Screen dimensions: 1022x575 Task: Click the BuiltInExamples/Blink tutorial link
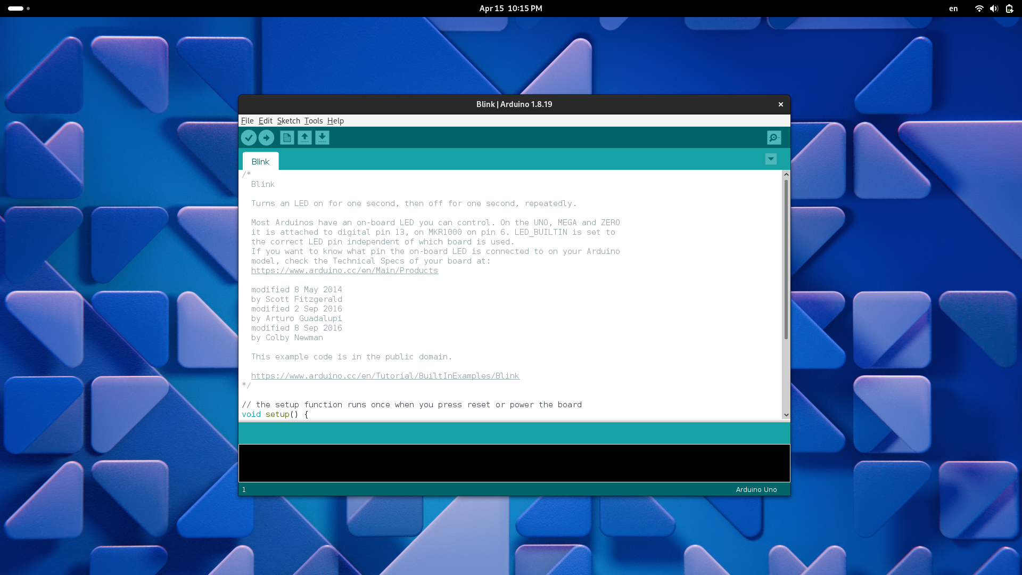pyautogui.click(x=385, y=375)
